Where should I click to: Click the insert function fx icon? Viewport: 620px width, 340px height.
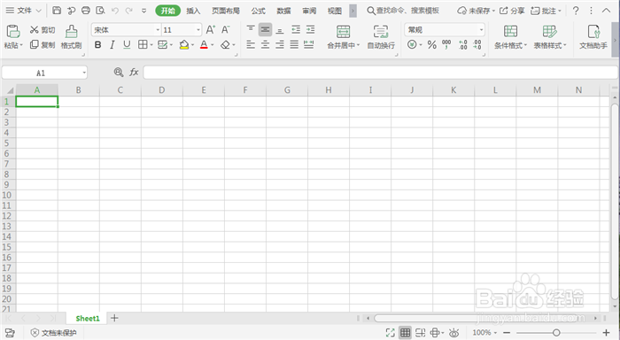click(x=134, y=72)
